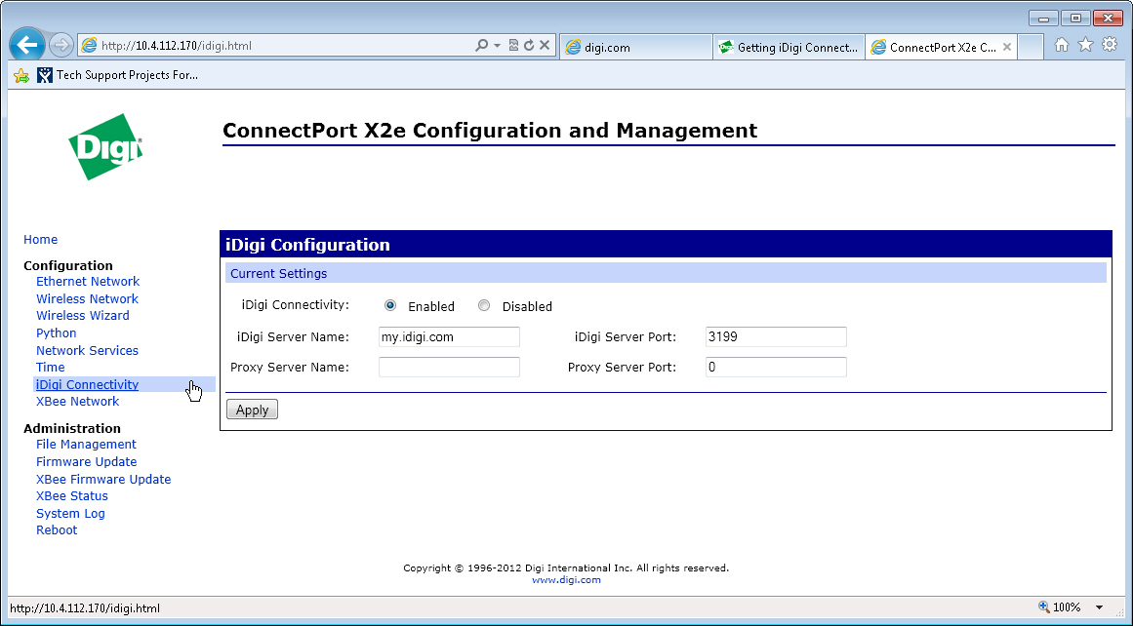Open the XBee Network link
Image resolution: width=1133 pixels, height=626 pixels.
coord(77,402)
